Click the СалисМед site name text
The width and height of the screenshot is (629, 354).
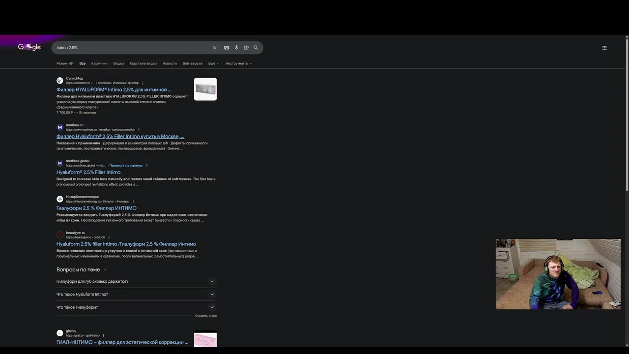[75, 78]
